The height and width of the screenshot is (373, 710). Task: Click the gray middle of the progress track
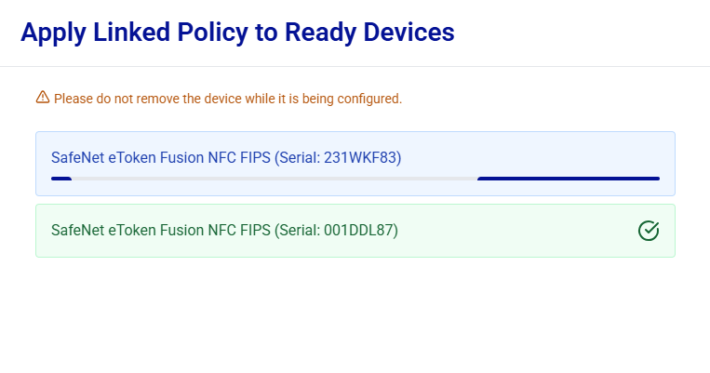(275, 179)
